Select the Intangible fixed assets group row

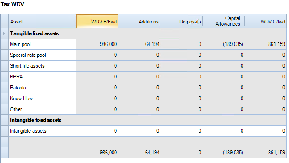pyautogui.click(x=147, y=120)
